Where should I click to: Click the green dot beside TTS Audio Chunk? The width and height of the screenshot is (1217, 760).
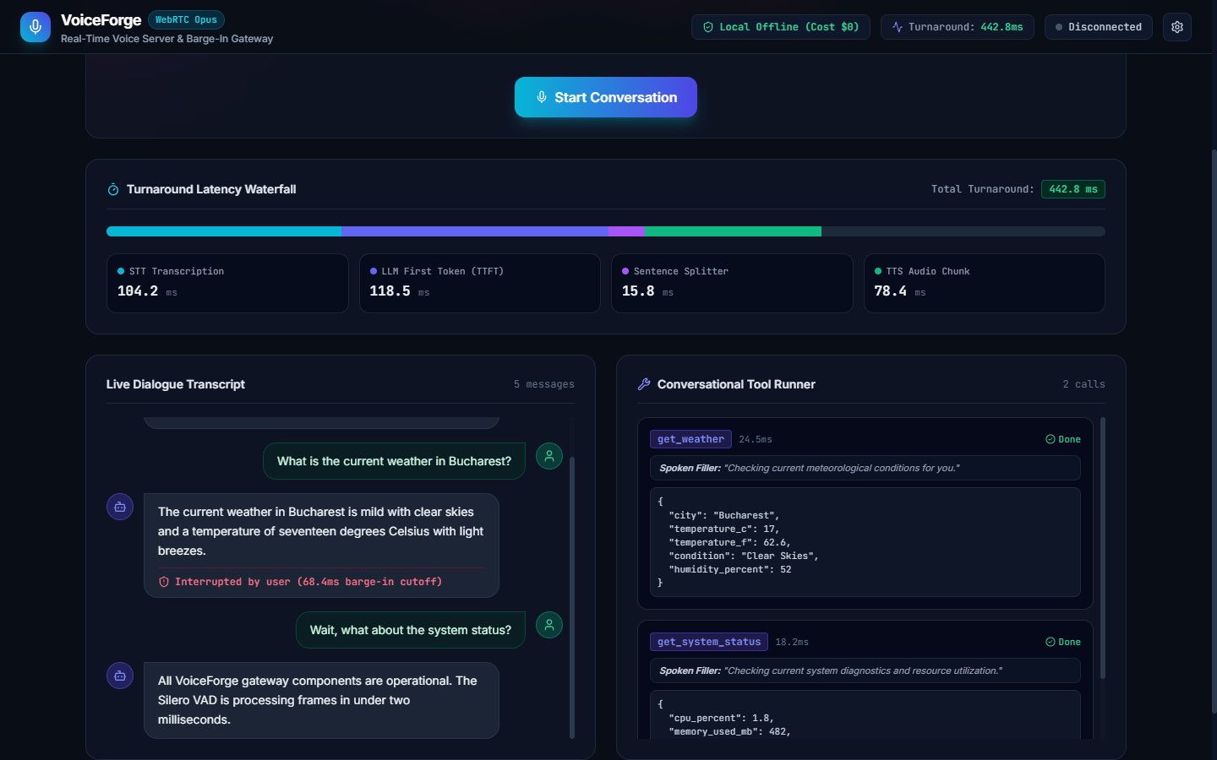[x=878, y=271]
